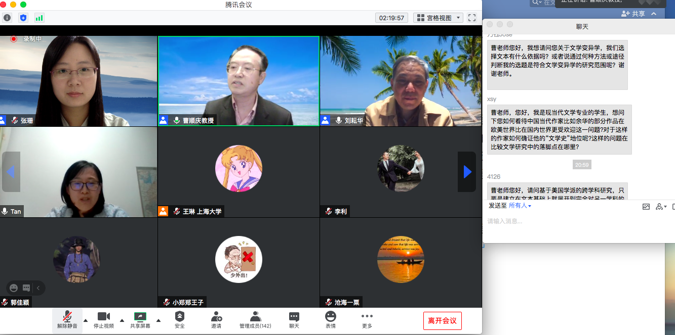Image resolution: width=675 pixels, height=335 pixels.
Task: Click the send image icon in chat
Action: pos(646,206)
